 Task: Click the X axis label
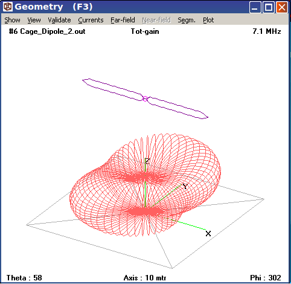[208, 234]
